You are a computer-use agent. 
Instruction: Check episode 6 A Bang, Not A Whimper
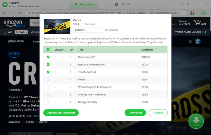point(48,94)
